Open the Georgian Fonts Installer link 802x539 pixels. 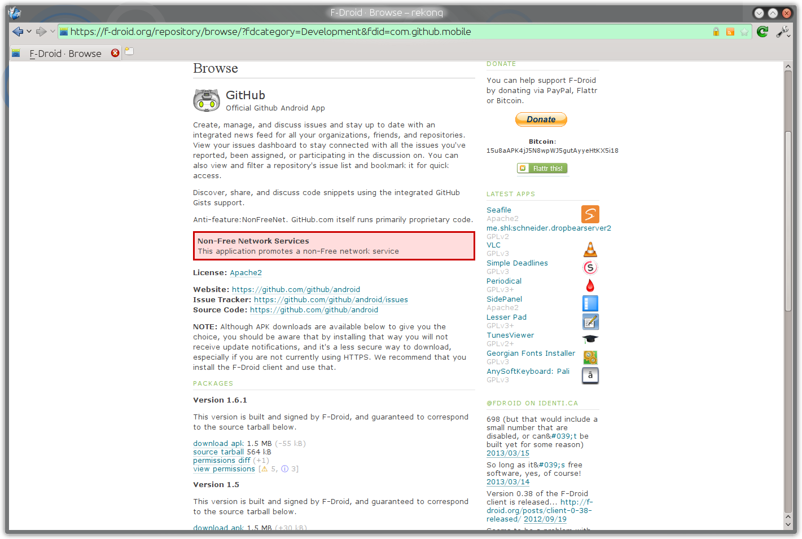click(x=531, y=354)
